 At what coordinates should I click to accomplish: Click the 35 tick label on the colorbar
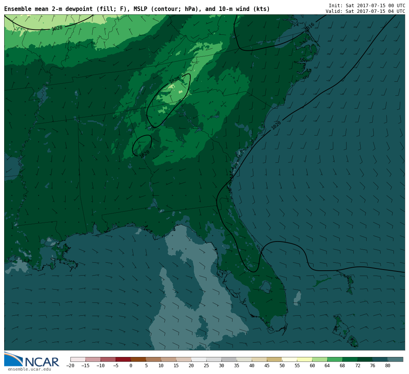237,366
